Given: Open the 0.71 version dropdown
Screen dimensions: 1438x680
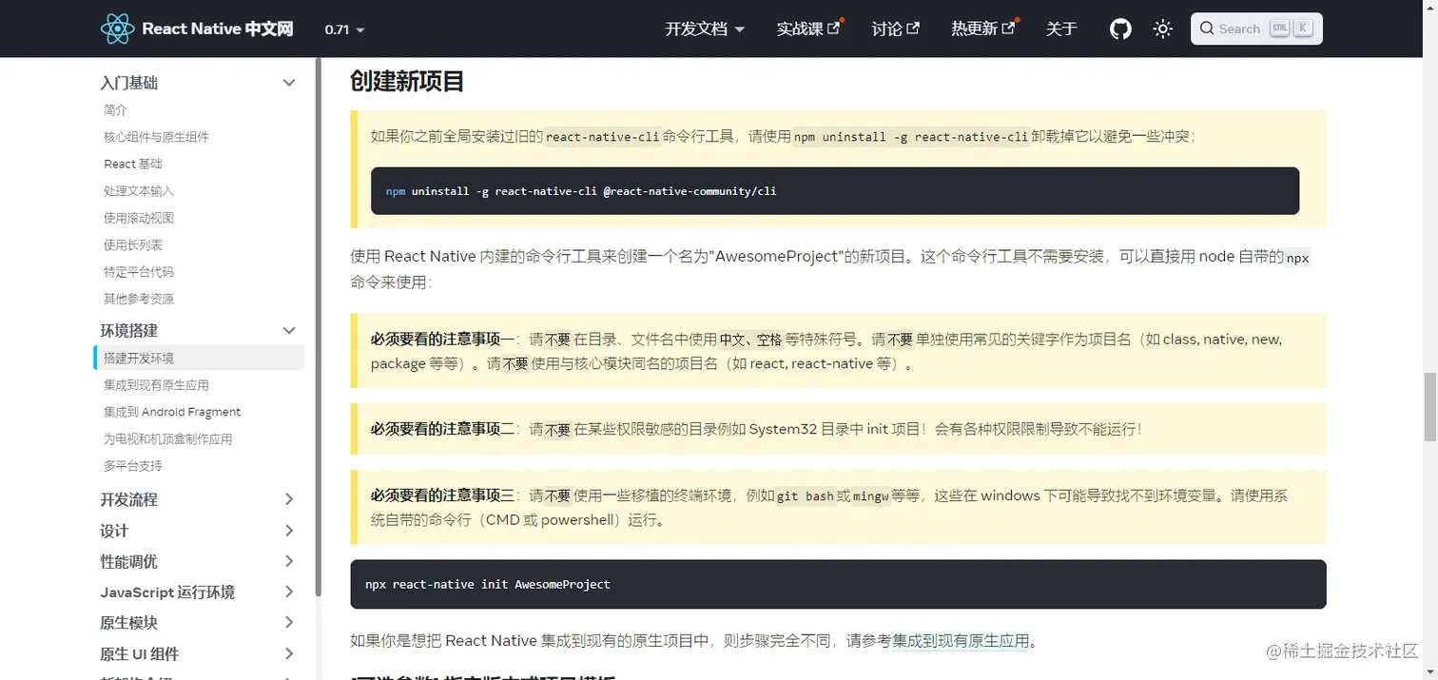Looking at the screenshot, I should pyautogui.click(x=344, y=29).
